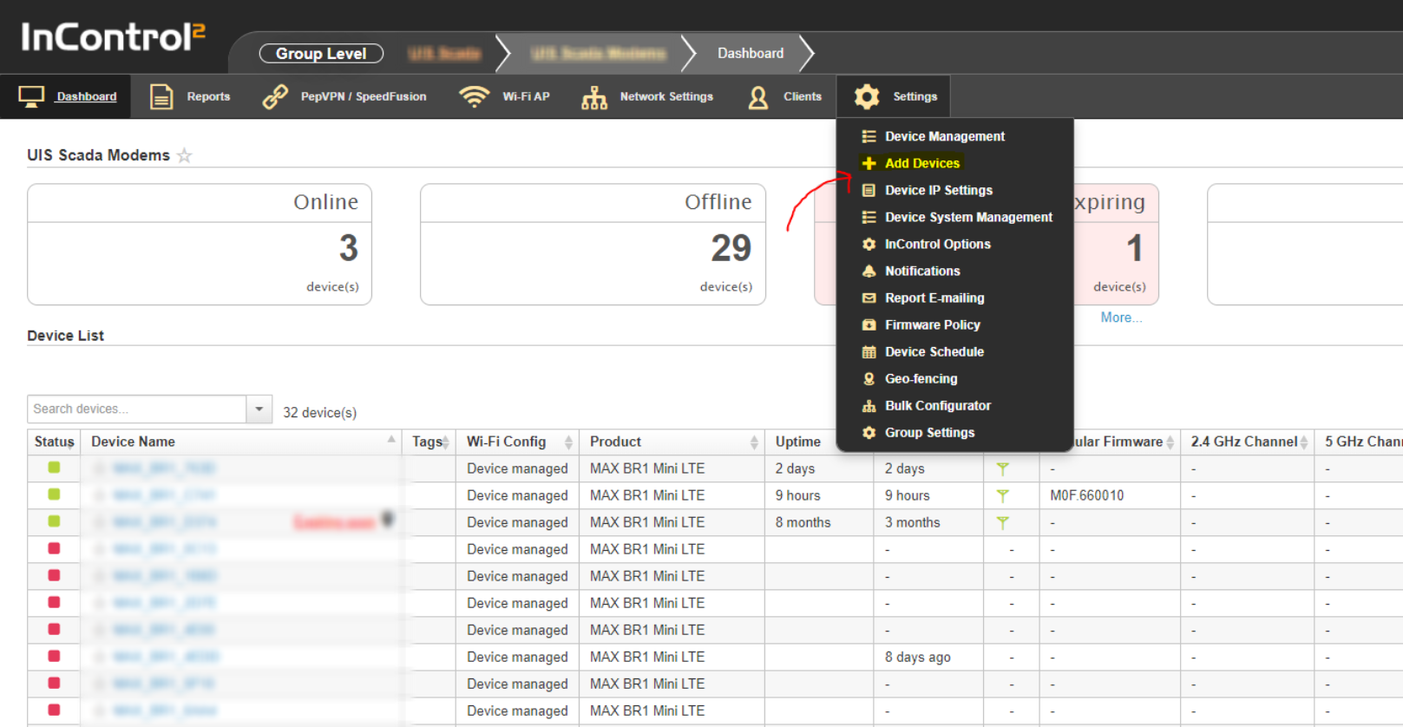1403x727 pixels.
Task: Click the green signal icon in the 9 hours row
Action: pyautogui.click(x=1002, y=495)
